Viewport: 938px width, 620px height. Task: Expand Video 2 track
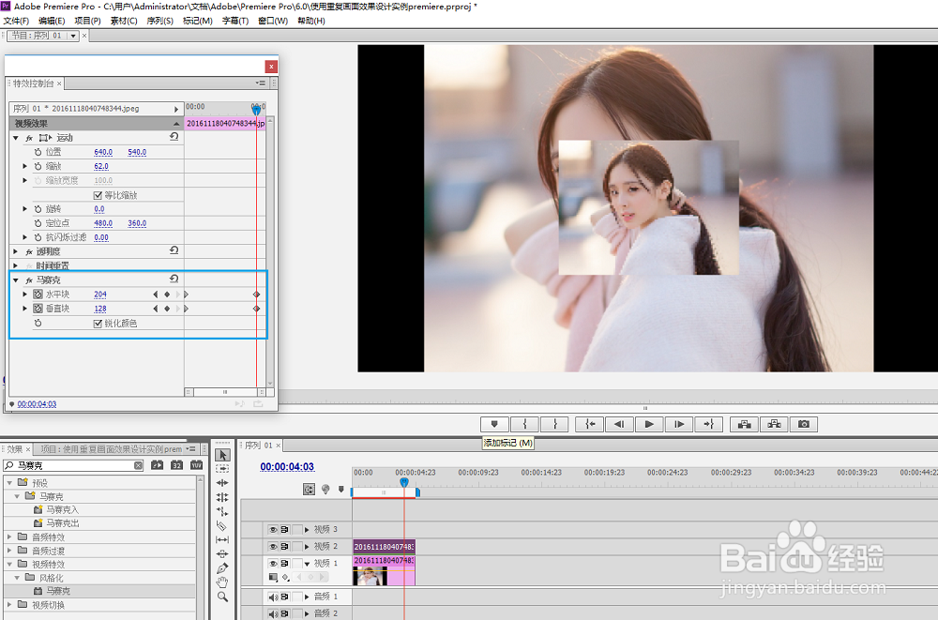click(x=307, y=547)
